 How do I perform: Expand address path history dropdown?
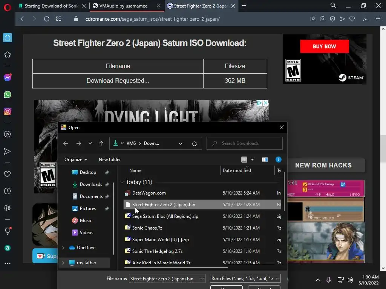point(181,143)
